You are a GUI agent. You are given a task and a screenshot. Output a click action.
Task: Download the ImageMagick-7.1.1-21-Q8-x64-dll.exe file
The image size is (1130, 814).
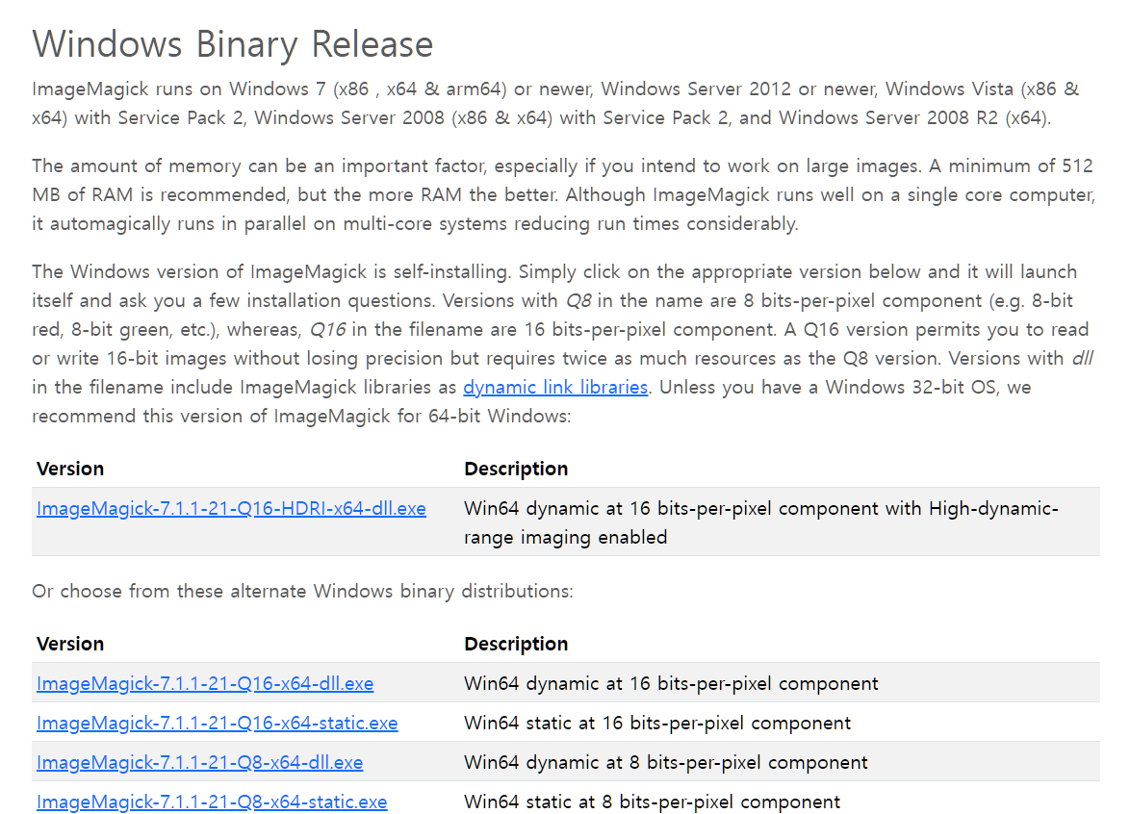[199, 762]
